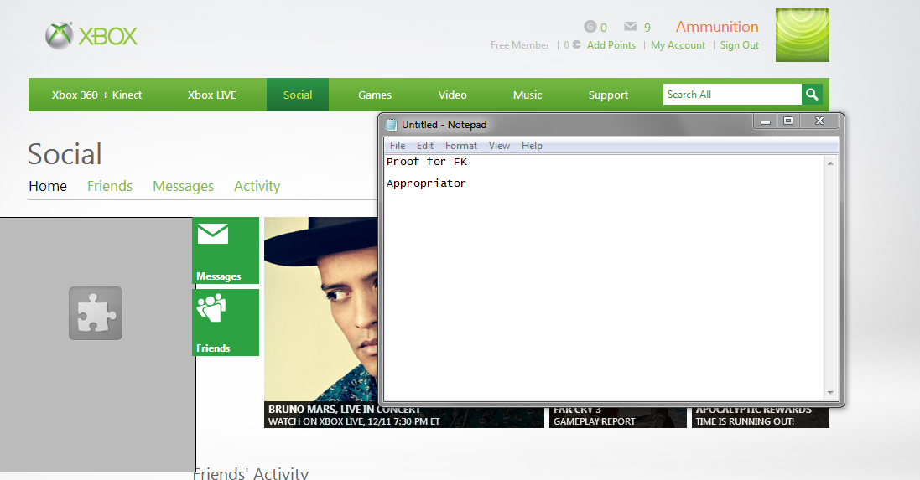
Task: Open Xbox 360 + Kinect nav item
Action: point(96,95)
